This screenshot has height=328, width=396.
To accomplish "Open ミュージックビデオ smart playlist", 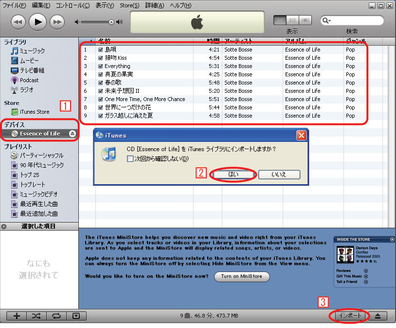I will coord(35,194).
